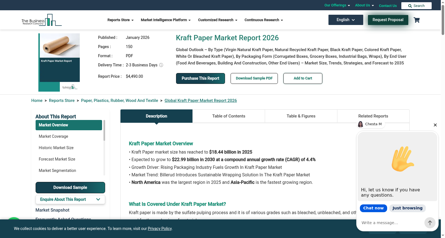Expand Market Intelligence Platform menu
This screenshot has width=445, height=238.
pyautogui.click(x=166, y=20)
